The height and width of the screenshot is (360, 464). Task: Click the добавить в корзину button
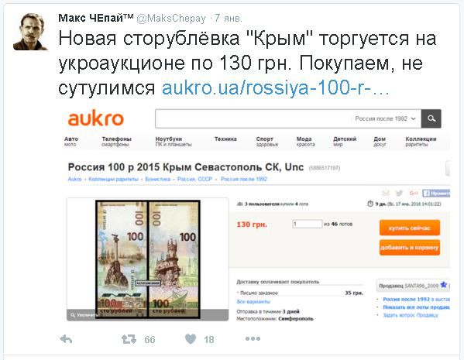410,247
